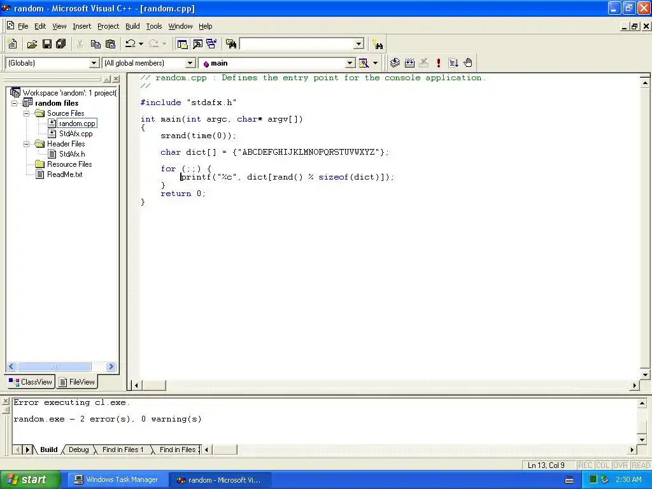652x489 pixels.
Task: Open the Find combo box dropdown arrow
Action: 359,44
